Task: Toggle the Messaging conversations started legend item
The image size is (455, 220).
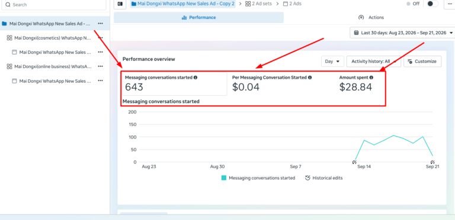Action: pyautogui.click(x=258, y=178)
